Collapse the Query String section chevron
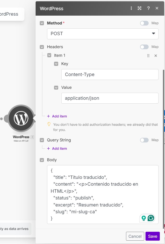 [42, 140]
